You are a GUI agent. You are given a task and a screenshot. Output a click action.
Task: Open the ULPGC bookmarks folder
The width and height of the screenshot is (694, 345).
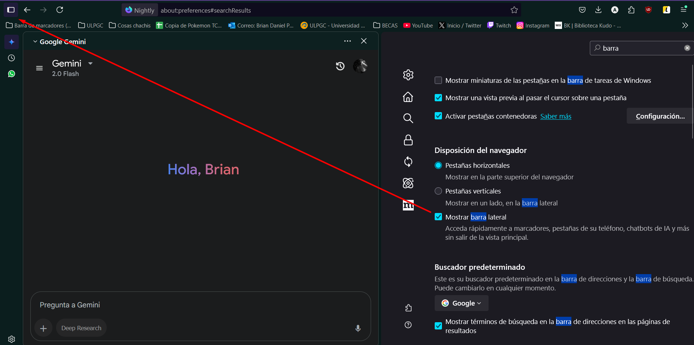pos(91,25)
